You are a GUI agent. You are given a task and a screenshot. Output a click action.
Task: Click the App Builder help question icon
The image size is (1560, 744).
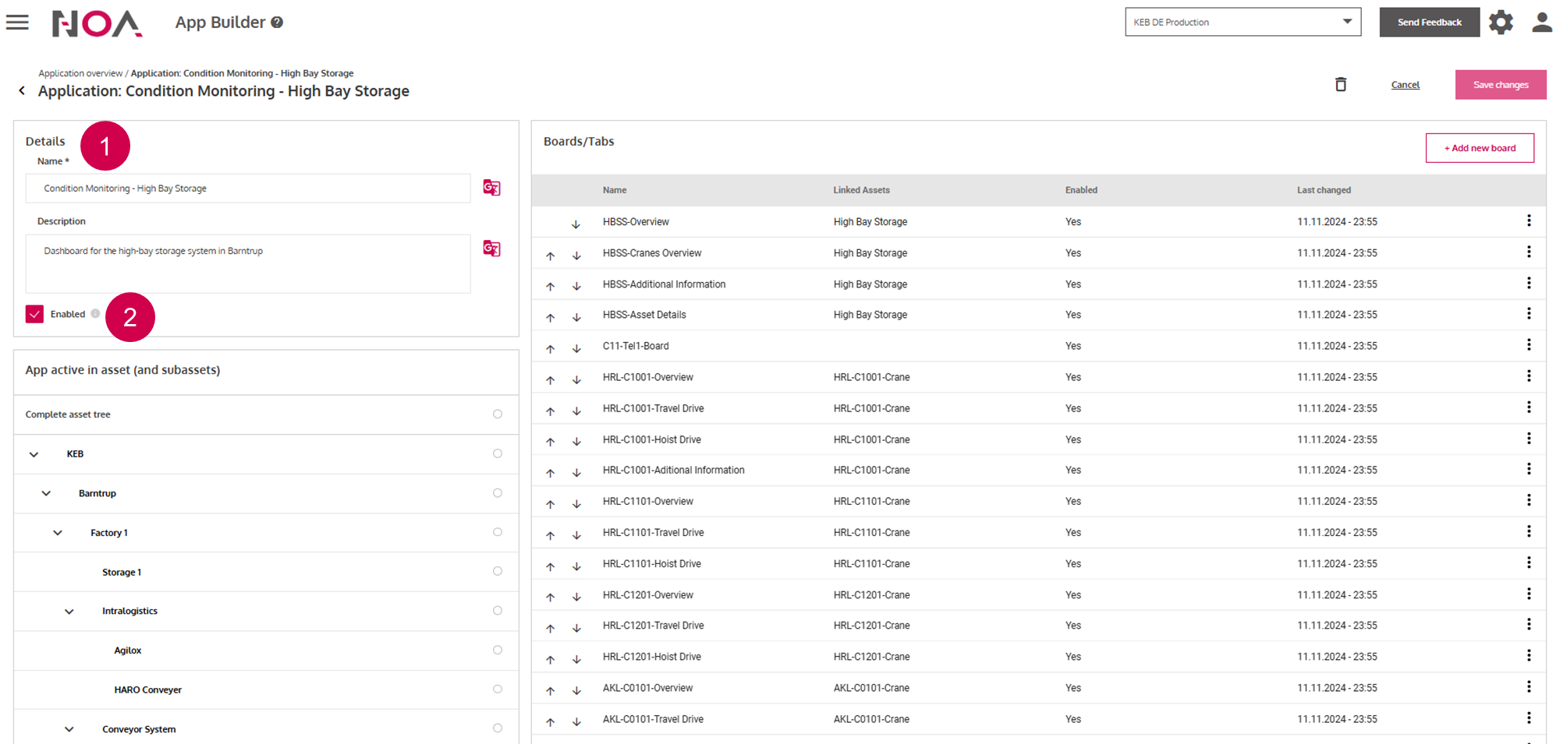click(x=277, y=23)
